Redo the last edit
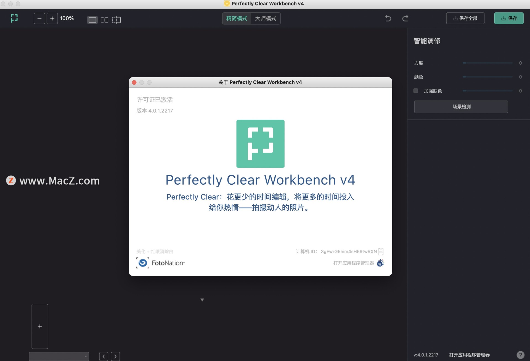 [405, 19]
